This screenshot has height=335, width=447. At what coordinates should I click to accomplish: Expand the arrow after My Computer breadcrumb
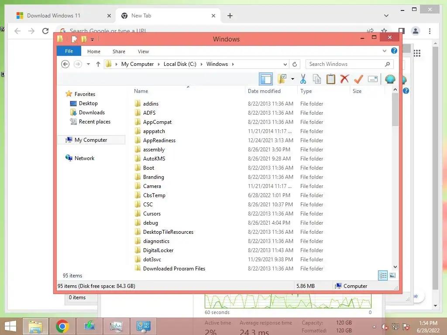pos(159,64)
